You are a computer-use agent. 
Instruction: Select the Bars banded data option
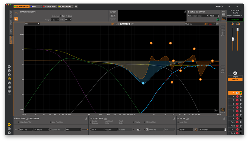point(60,16)
